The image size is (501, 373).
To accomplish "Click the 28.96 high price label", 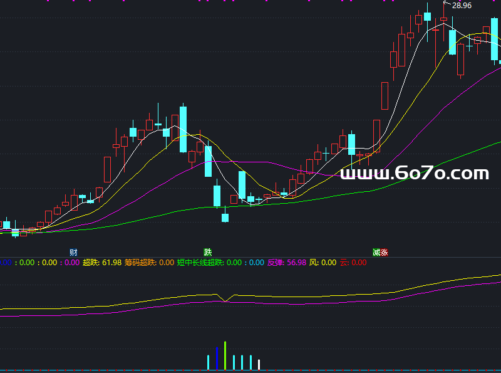I will [462, 6].
